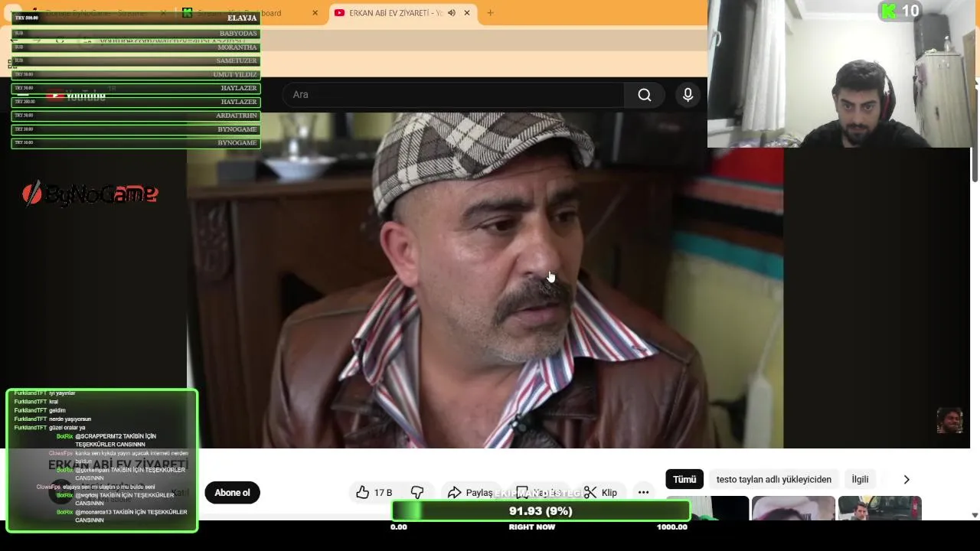Click the Klip scissors button
This screenshot has height=551, width=980.
point(601,493)
